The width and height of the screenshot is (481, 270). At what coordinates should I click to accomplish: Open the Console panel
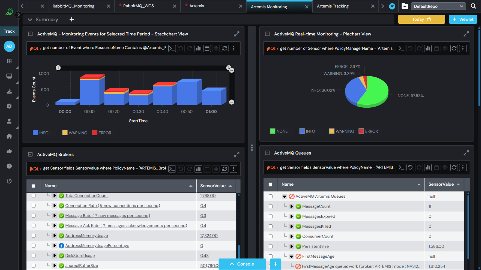click(x=242, y=264)
